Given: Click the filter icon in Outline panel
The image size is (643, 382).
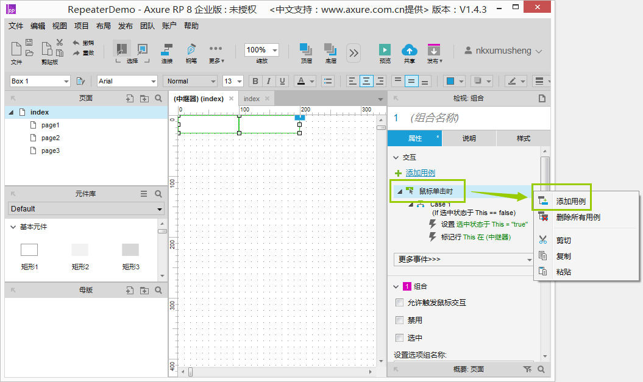Looking at the screenshot, I should 527,369.
